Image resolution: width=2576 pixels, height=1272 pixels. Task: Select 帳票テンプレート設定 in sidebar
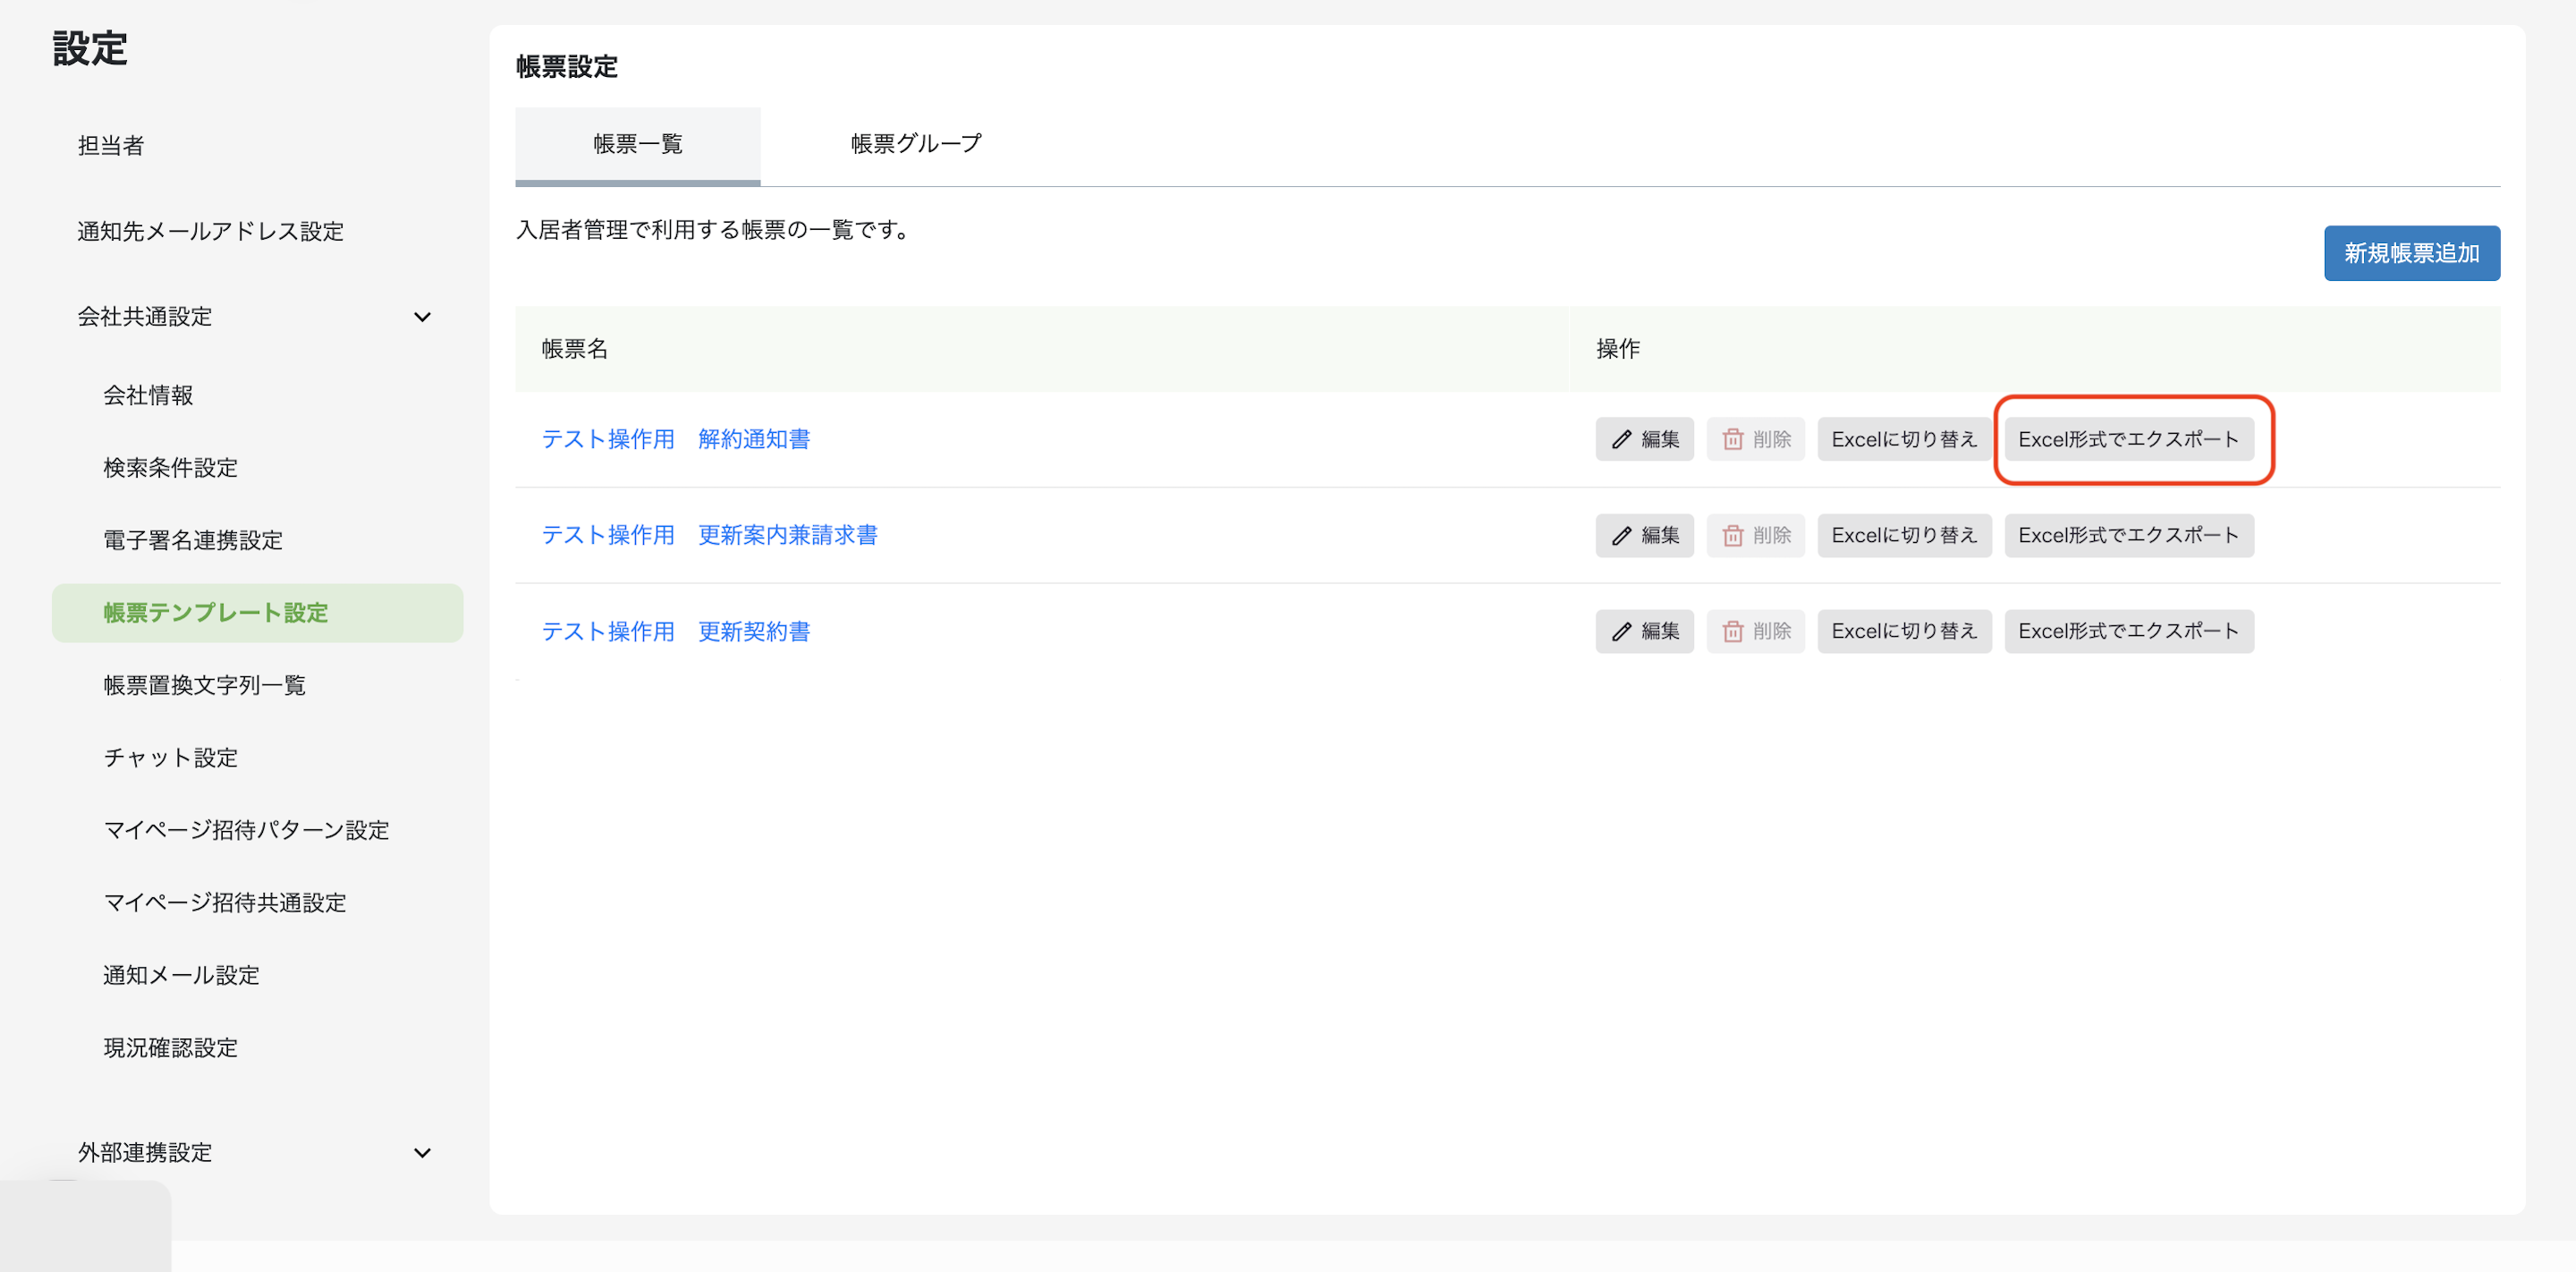257,613
